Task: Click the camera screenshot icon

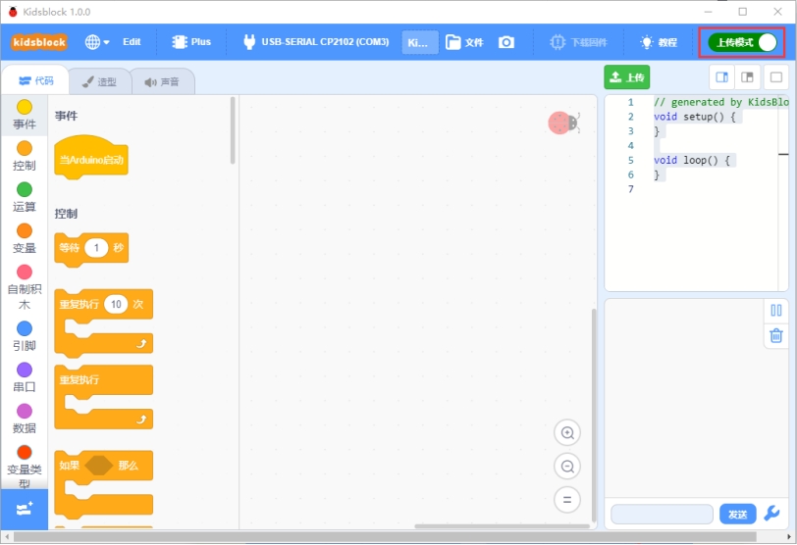Action: [505, 42]
